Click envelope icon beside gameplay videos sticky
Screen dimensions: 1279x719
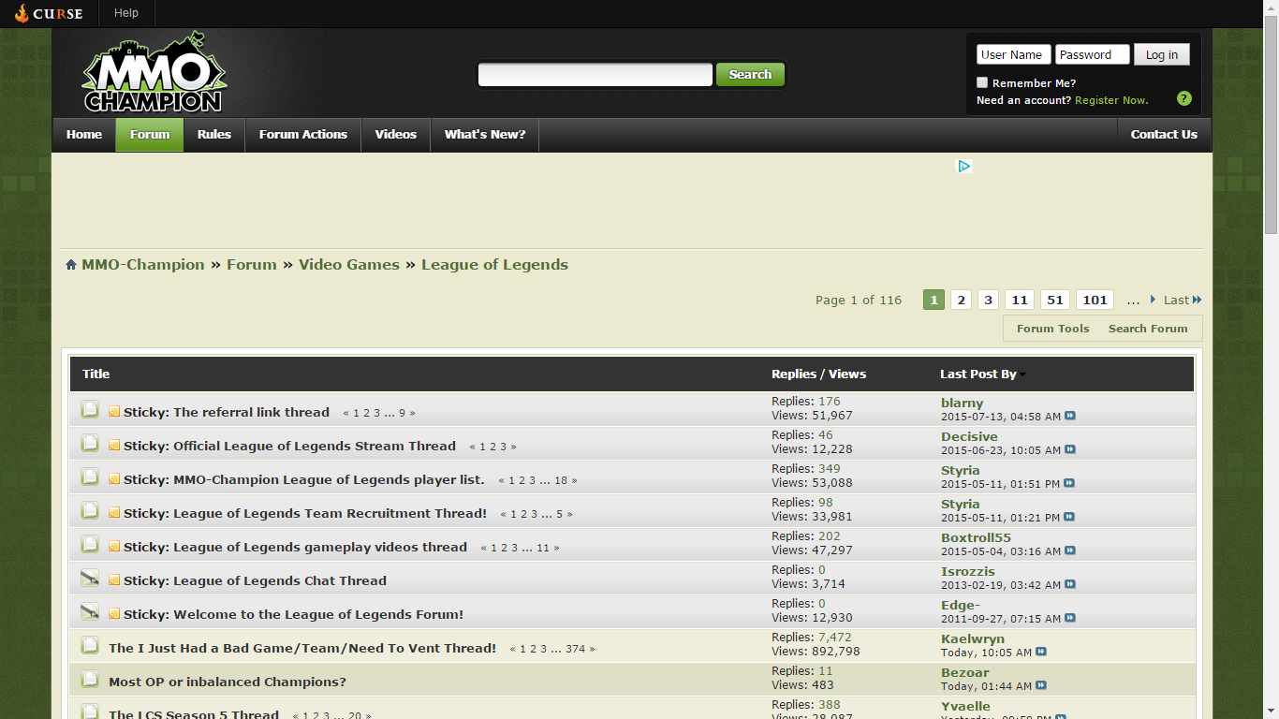(114, 547)
